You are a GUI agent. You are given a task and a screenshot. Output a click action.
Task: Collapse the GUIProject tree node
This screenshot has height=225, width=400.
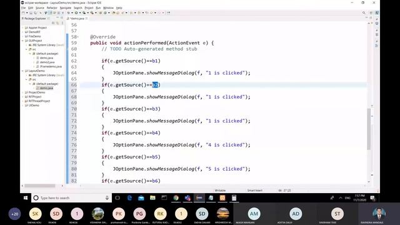pos(22,41)
